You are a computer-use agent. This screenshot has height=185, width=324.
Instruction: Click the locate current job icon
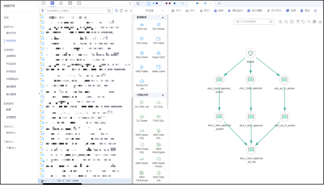[116, 11]
